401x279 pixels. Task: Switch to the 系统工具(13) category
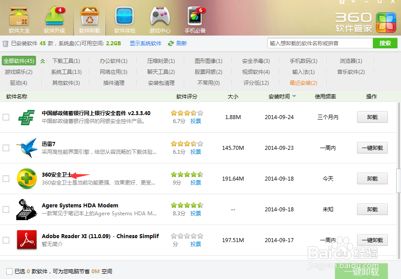[x=66, y=72]
